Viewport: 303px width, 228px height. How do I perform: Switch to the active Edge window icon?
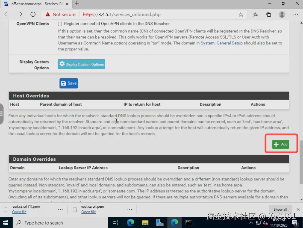174,223
